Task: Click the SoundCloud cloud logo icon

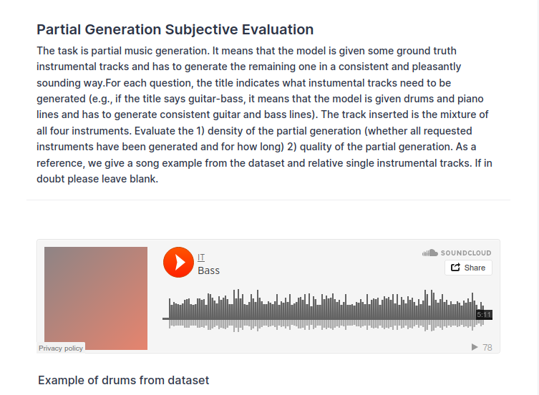Action: 429,253
